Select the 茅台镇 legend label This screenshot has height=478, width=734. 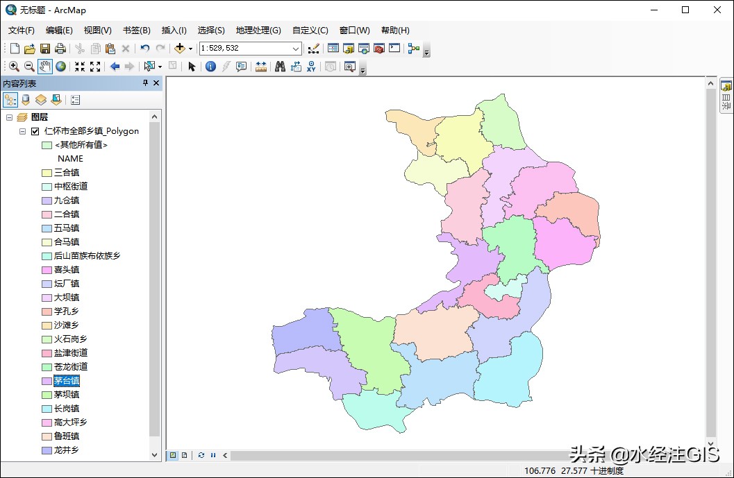point(67,381)
